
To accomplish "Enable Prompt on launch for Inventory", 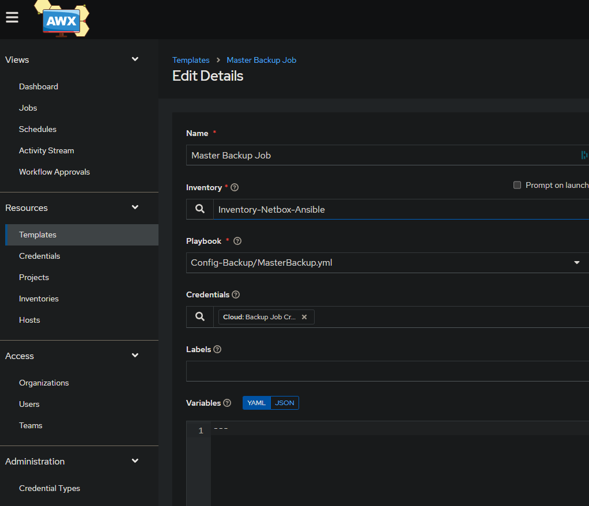I will click(x=518, y=185).
